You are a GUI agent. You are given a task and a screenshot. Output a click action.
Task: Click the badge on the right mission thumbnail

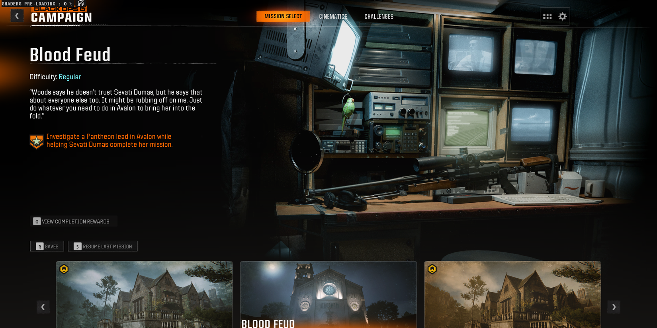(432, 269)
